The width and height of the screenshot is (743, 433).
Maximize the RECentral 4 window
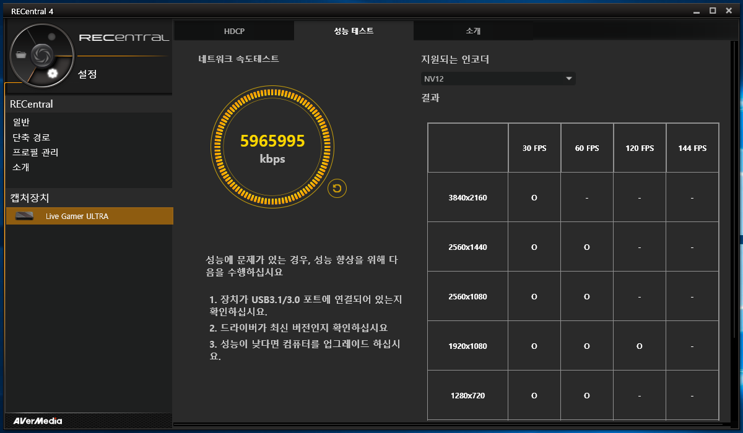pos(713,11)
